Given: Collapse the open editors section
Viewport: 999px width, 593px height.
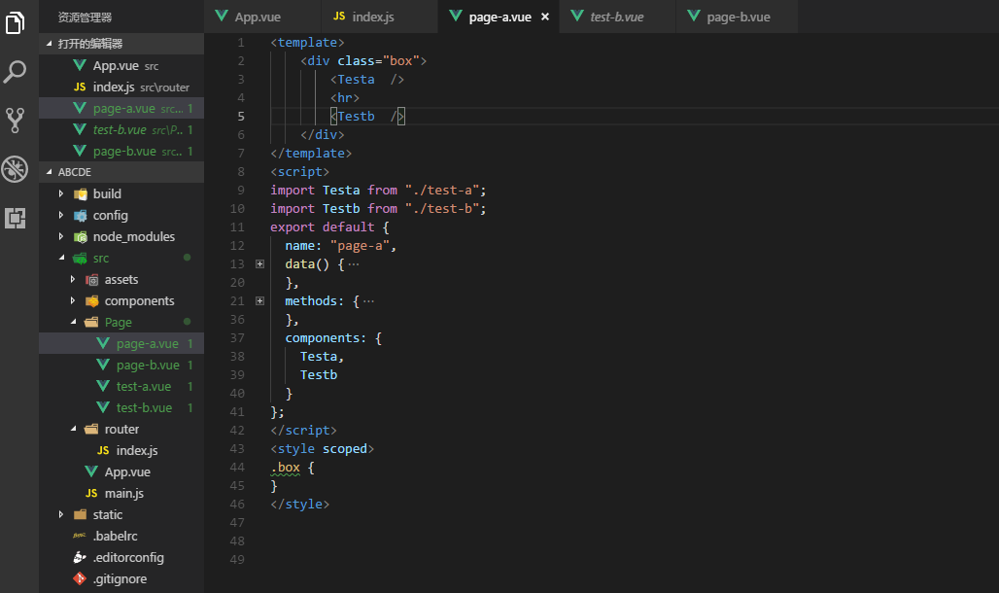Looking at the screenshot, I should [49, 44].
